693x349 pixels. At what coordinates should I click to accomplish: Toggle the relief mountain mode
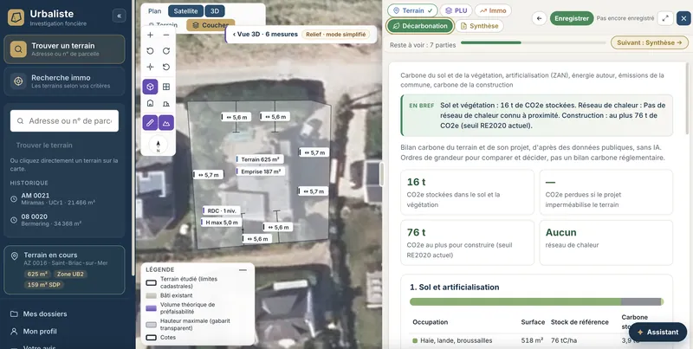click(166, 122)
